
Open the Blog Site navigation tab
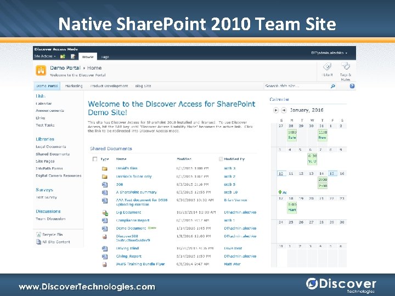click(143, 86)
